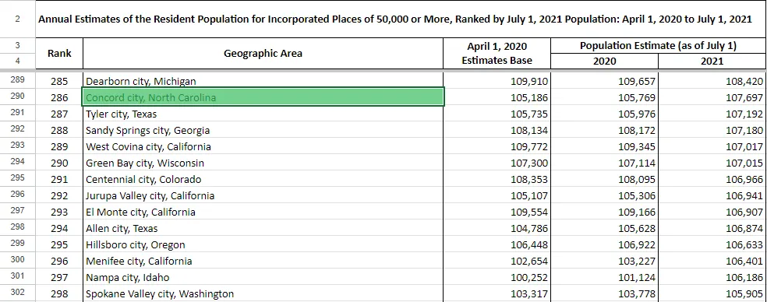Click the 2021 column header cell
This screenshot has width=767, height=302.
712,61
